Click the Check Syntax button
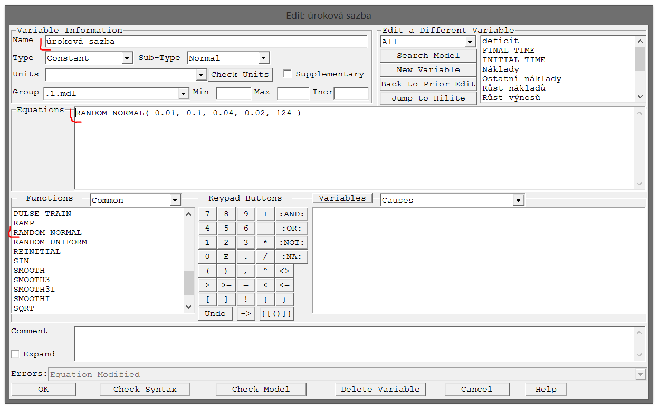The width and height of the screenshot is (659, 409). [x=145, y=390]
